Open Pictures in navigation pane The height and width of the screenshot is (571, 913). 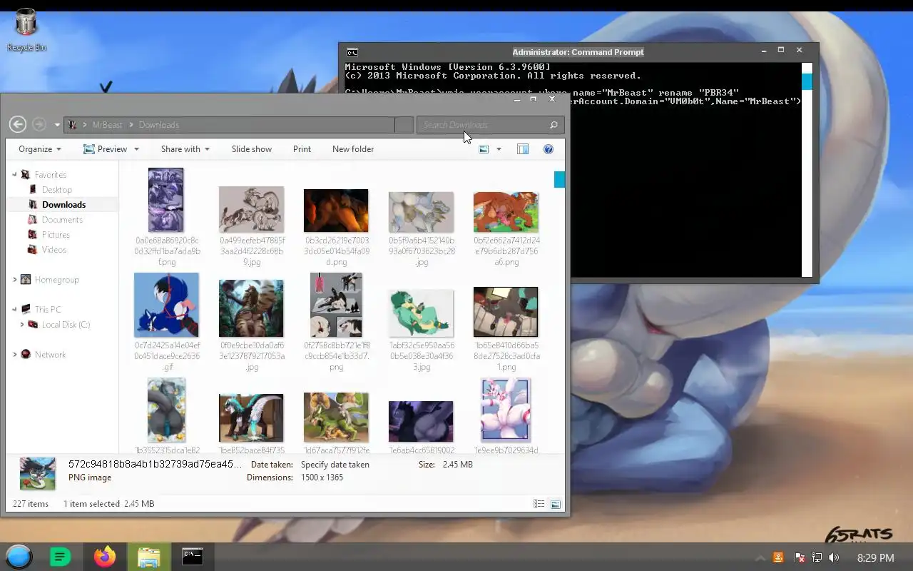click(x=56, y=235)
